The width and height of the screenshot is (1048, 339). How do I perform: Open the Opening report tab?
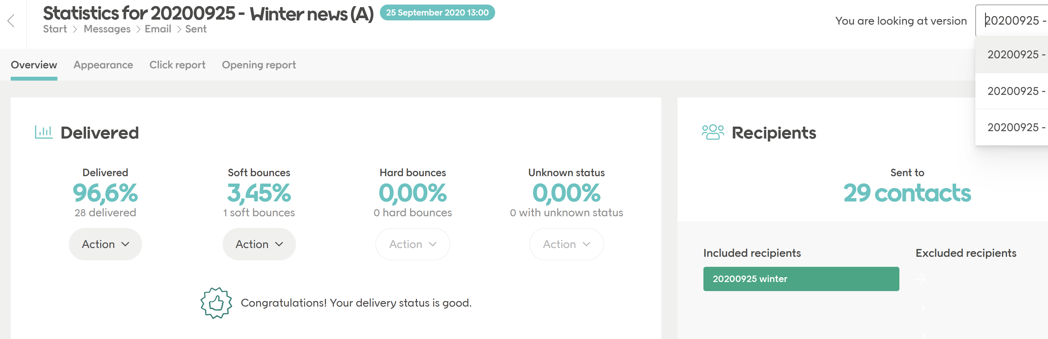pos(259,65)
